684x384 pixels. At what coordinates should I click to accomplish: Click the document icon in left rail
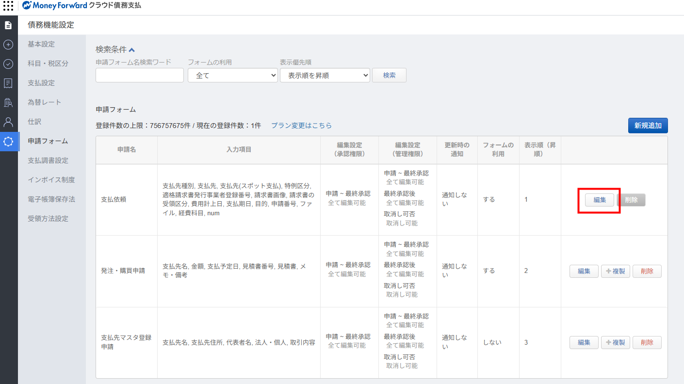8,25
